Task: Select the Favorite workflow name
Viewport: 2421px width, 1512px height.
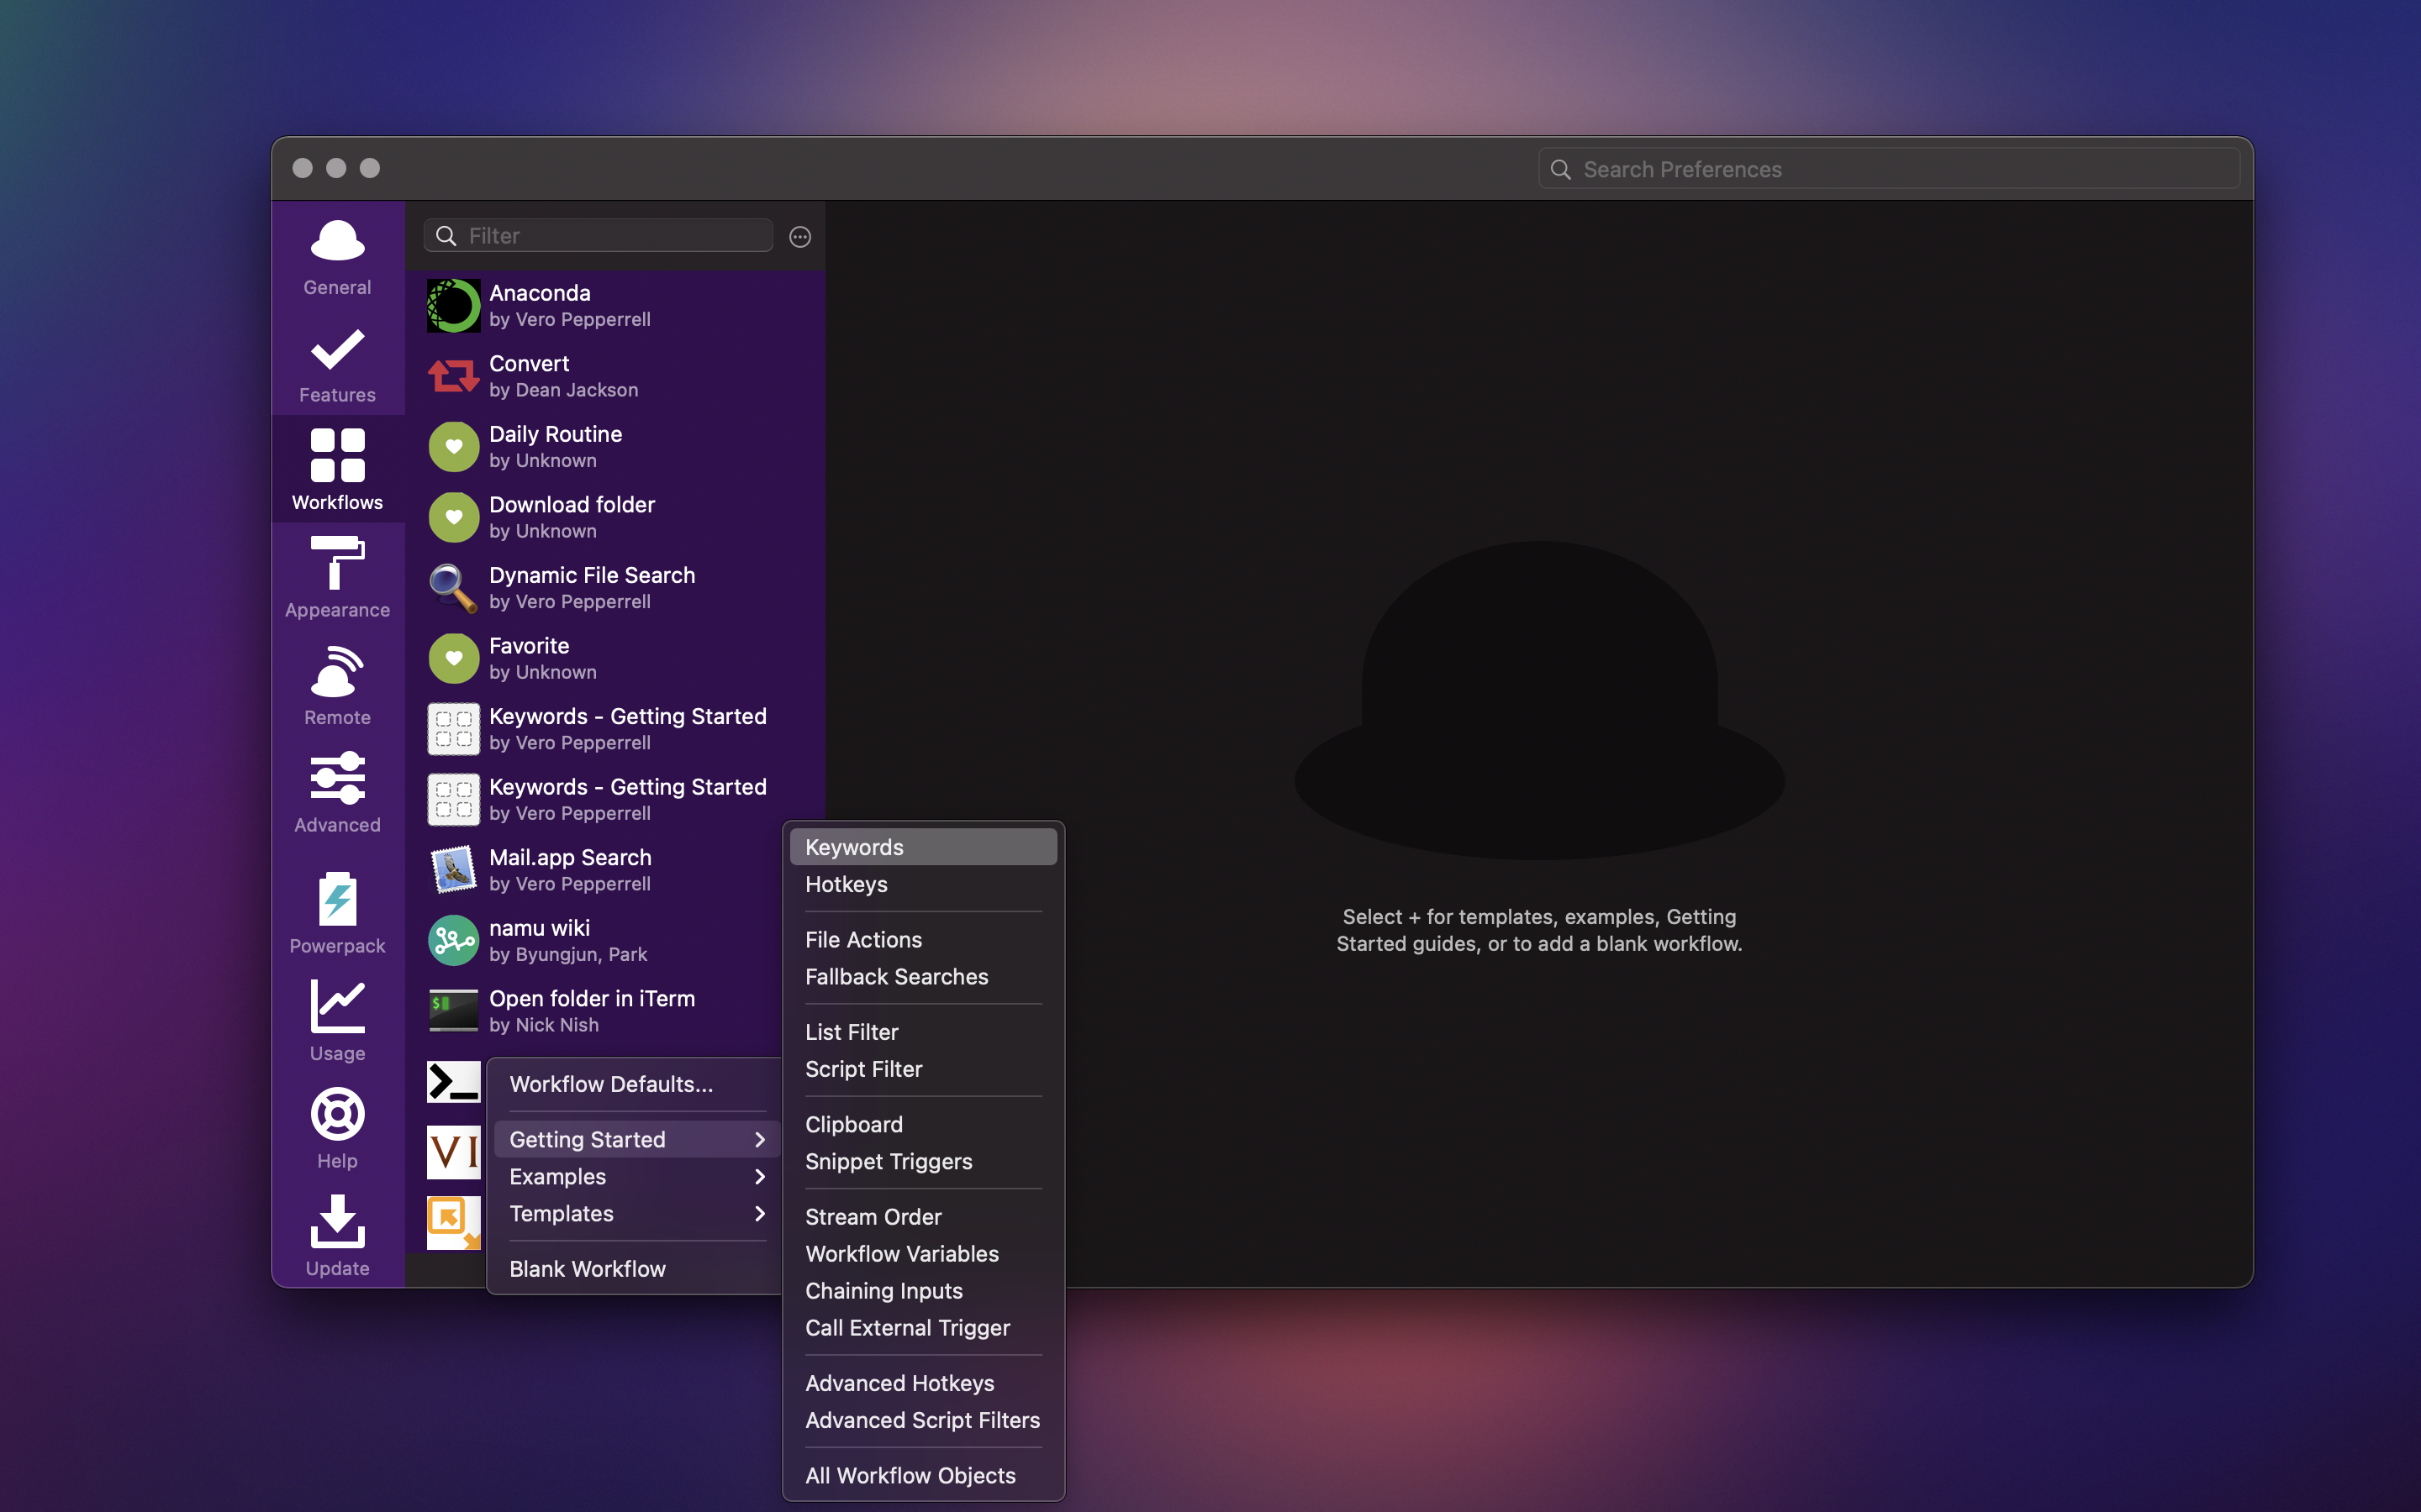Action: coord(530,646)
